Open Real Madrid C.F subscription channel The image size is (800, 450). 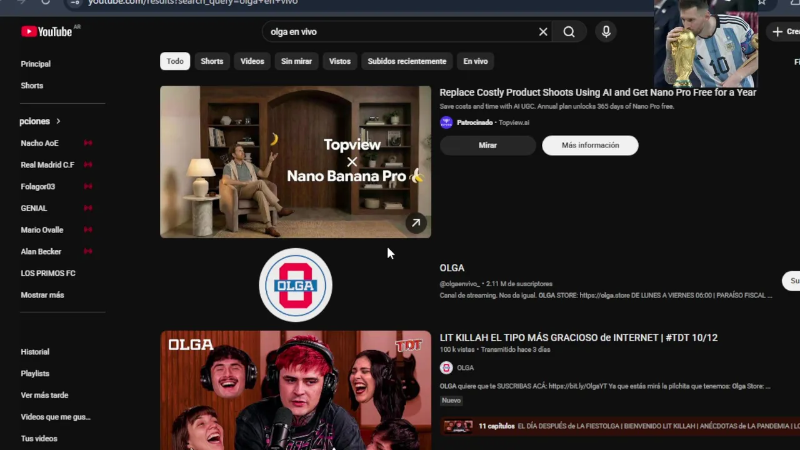point(47,165)
